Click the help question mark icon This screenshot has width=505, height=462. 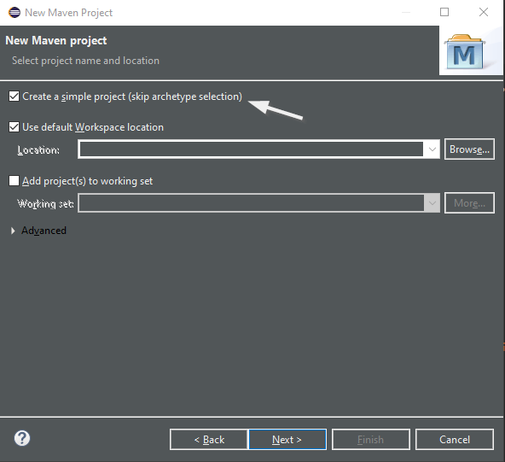22,438
